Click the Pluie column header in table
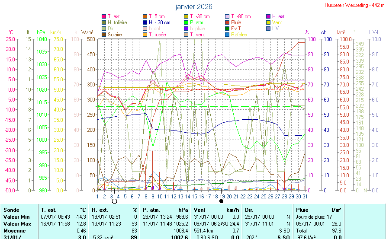The width and height of the screenshot is (386, 239). [x=302, y=210]
